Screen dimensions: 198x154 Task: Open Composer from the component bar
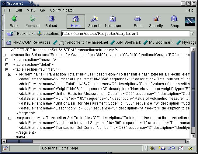(190, 148)
